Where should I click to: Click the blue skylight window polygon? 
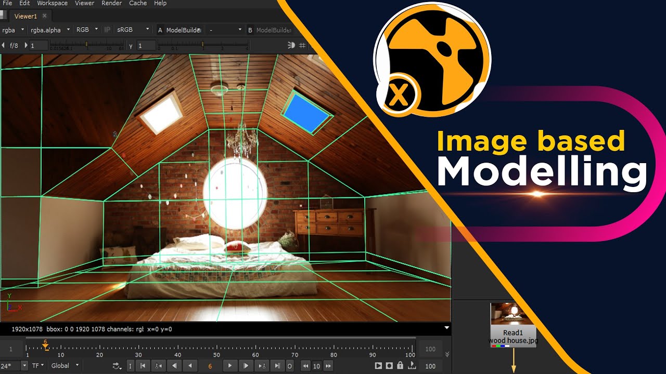pos(307,112)
